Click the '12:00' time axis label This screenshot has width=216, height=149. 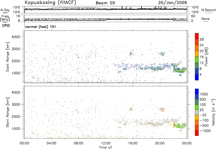(x=106, y=143)
